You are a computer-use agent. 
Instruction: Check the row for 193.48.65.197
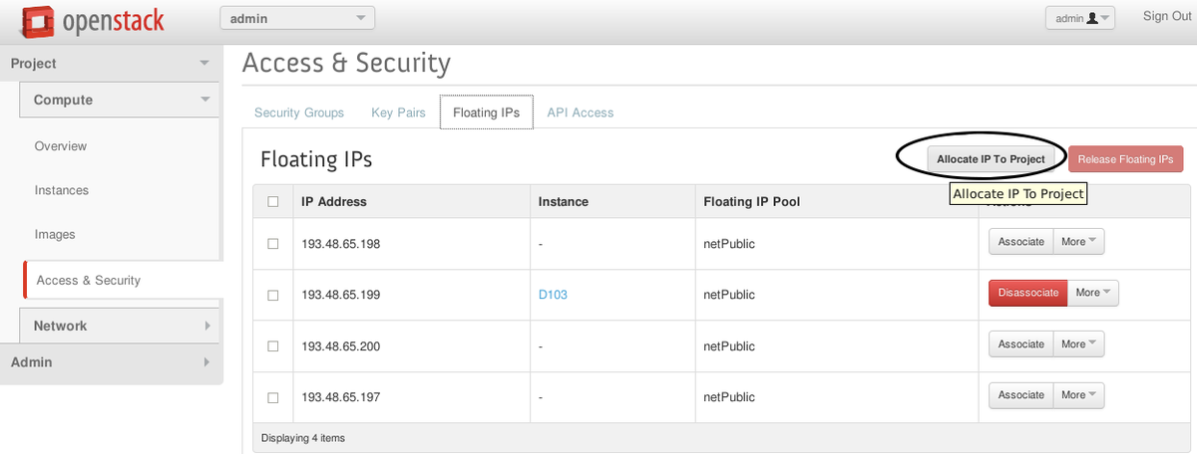coord(273,397)
